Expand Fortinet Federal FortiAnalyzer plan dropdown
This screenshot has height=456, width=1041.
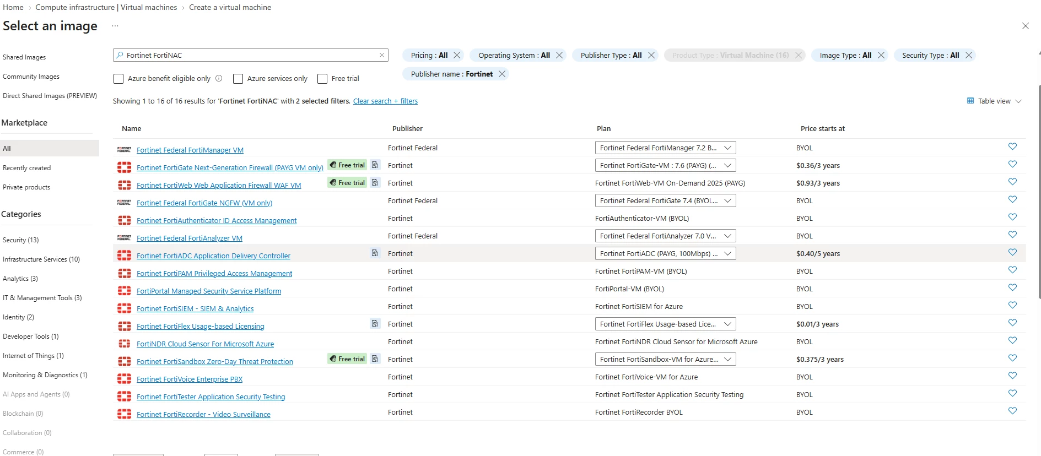[666, 236]
